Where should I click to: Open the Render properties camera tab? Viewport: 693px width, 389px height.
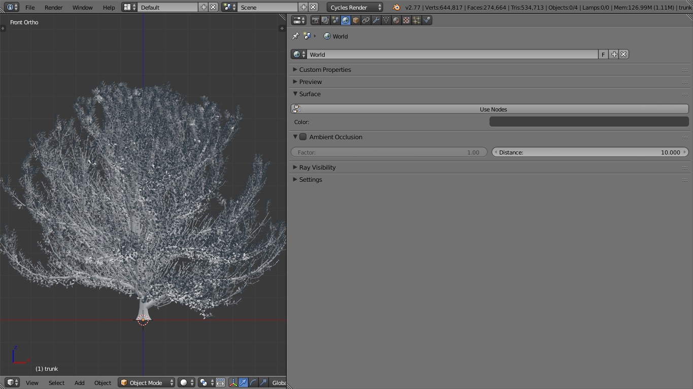(x=315, y=20)
